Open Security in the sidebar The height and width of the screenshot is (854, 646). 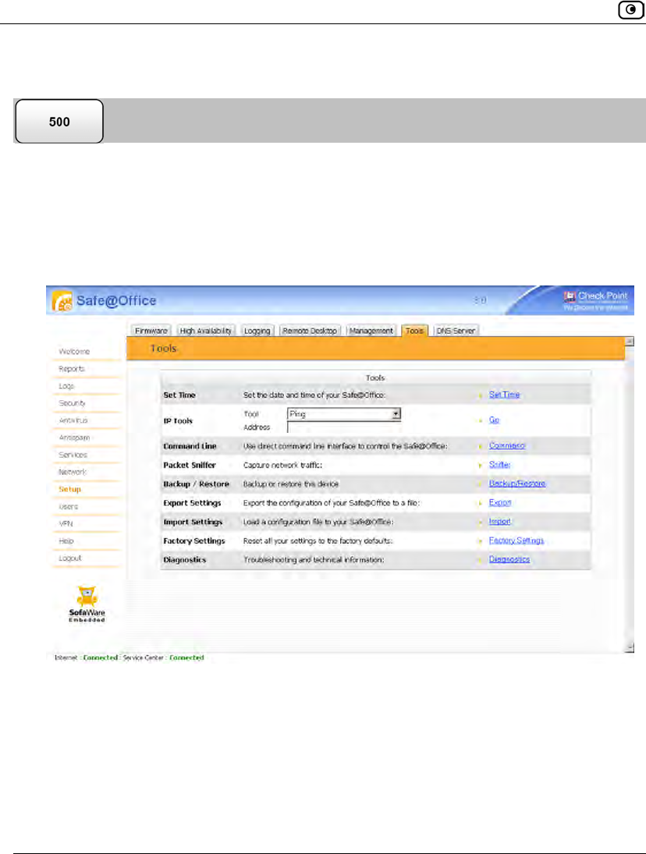72,403
